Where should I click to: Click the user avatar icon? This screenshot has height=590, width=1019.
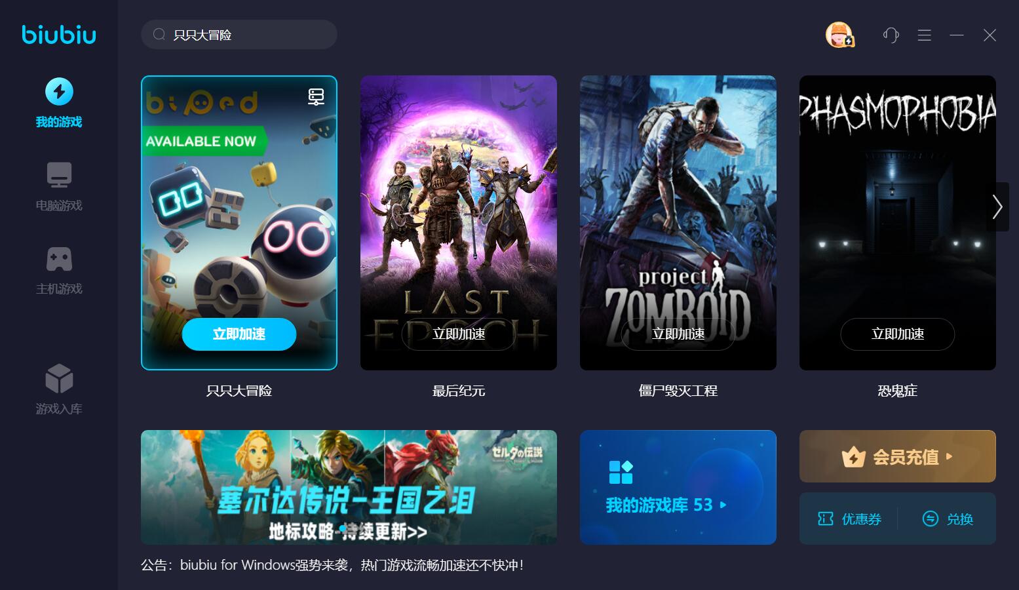pos(839,35)
